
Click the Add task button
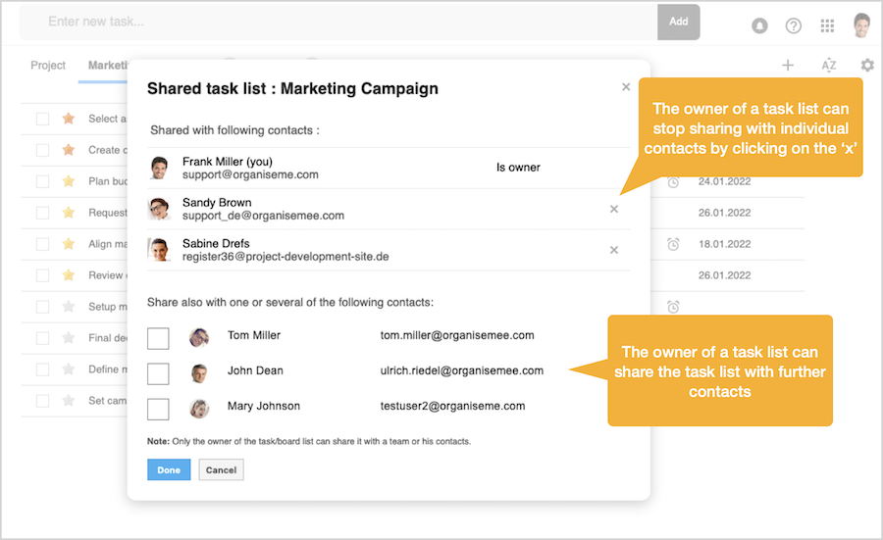coord(678,22)
